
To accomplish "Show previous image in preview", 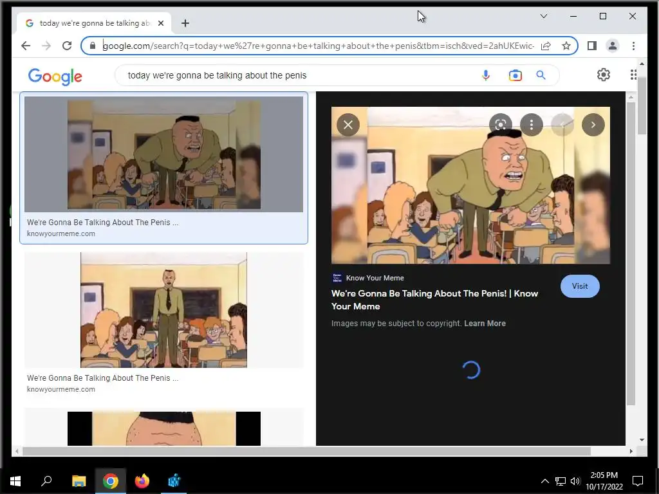I will pos(562,125).
